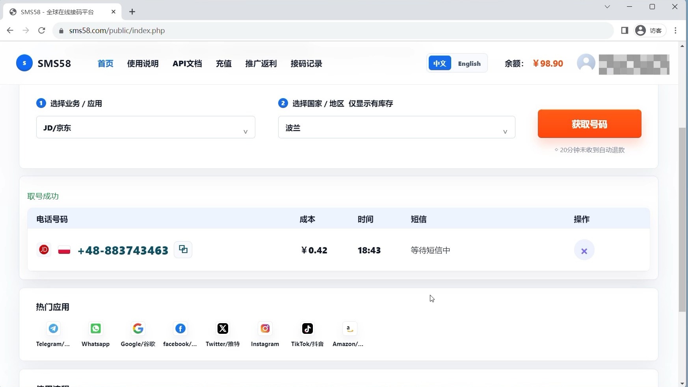This screenshot has width=688, height=387.
Task: Switch language to 中文
Action: tap(440, 63)
